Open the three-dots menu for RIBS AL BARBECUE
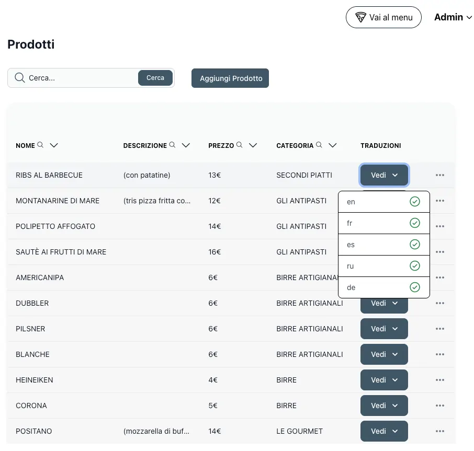 click(x=440, y=175)
